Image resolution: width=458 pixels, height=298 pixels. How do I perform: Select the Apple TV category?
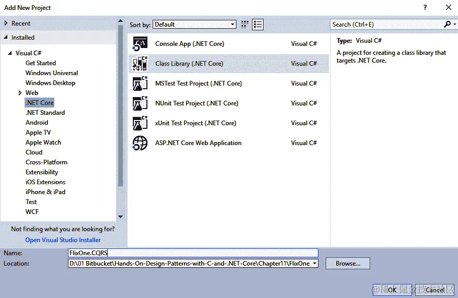38,133
